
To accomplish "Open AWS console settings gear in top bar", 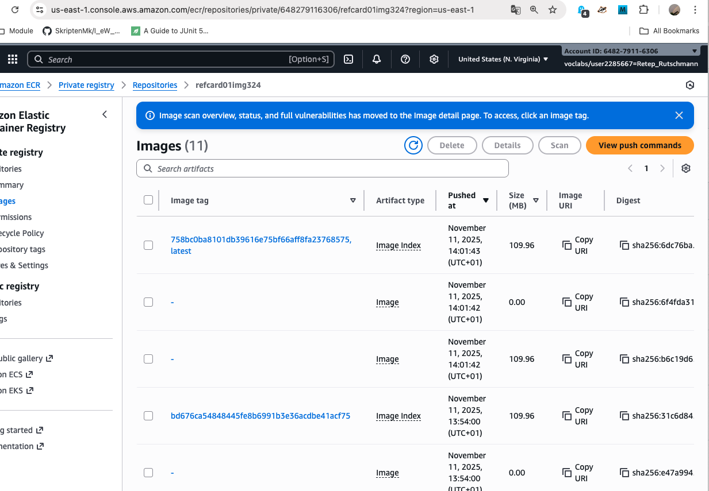I will pyautogui.click(x=434, y=59).
